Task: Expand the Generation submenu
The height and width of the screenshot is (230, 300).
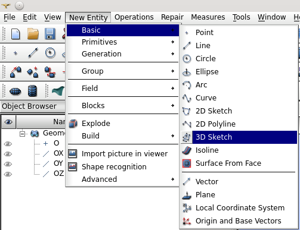Action: click(x=123, y=54)
